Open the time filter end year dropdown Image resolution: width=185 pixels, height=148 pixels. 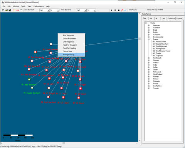point(85,10)
